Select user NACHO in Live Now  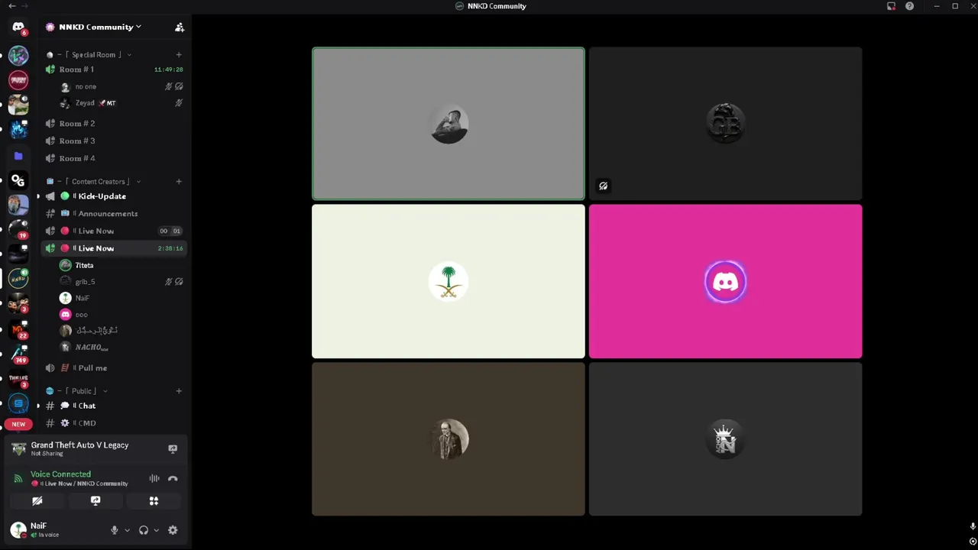point(121,348)
